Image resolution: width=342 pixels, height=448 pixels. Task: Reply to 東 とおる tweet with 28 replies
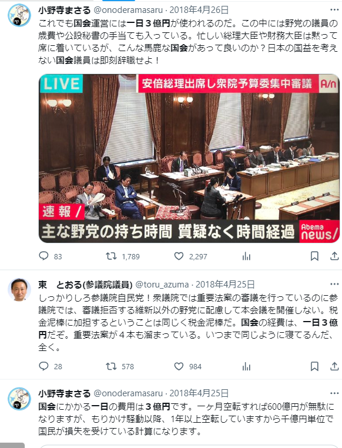click(x=43, y=366)
